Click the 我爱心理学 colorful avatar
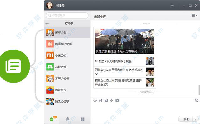The image size is (200, 124). 50,101
